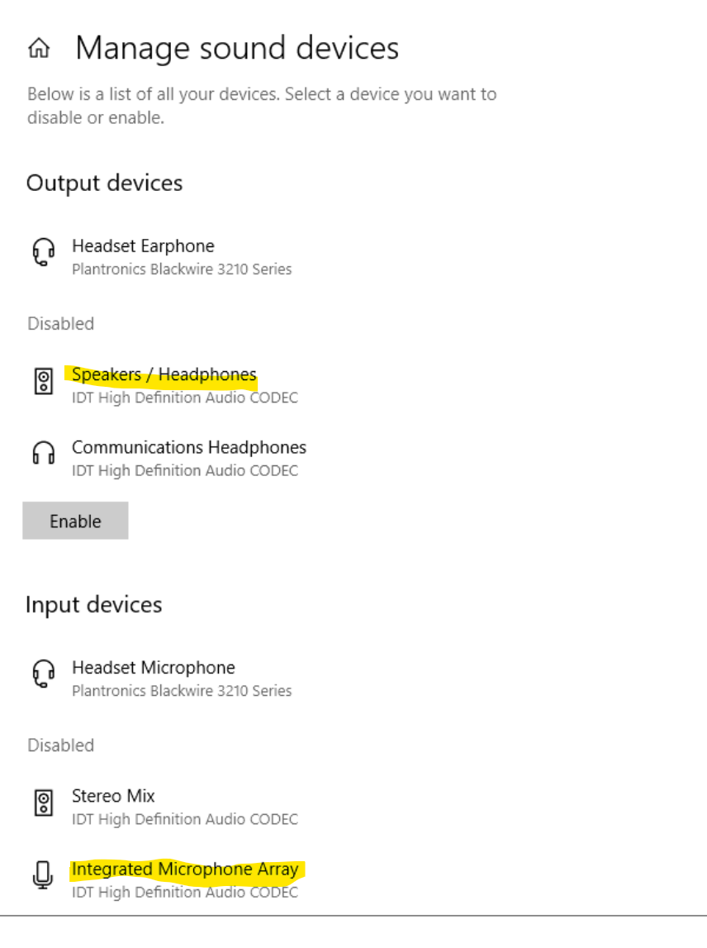Viewport: 707px width, 948px height.
Task: Go back to Settings home icon
Action: pos(40,48)
